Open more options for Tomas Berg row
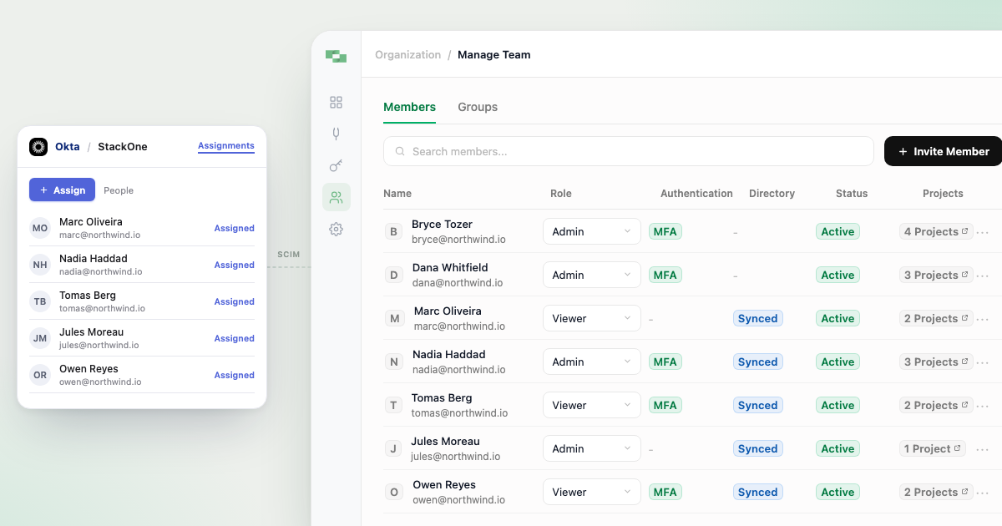Screen dimensions: 1002x526 [x=983, y=406]
